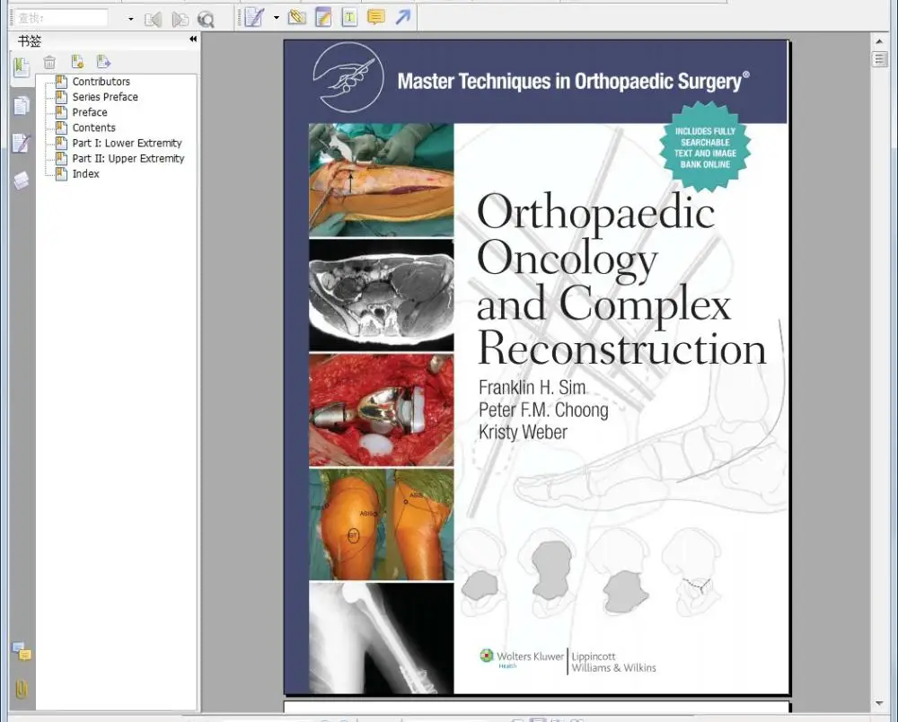This screenshot has width=898, height=722.
Task: Collapse the bookmarks panel with double arrow
Action: point(193,39)
